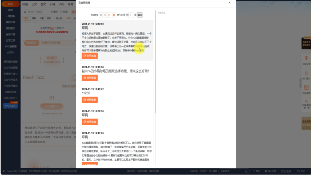The width and height of the screenshot is (311, 175).
Task: Collapse the right side panel handle
Action: 300,83
